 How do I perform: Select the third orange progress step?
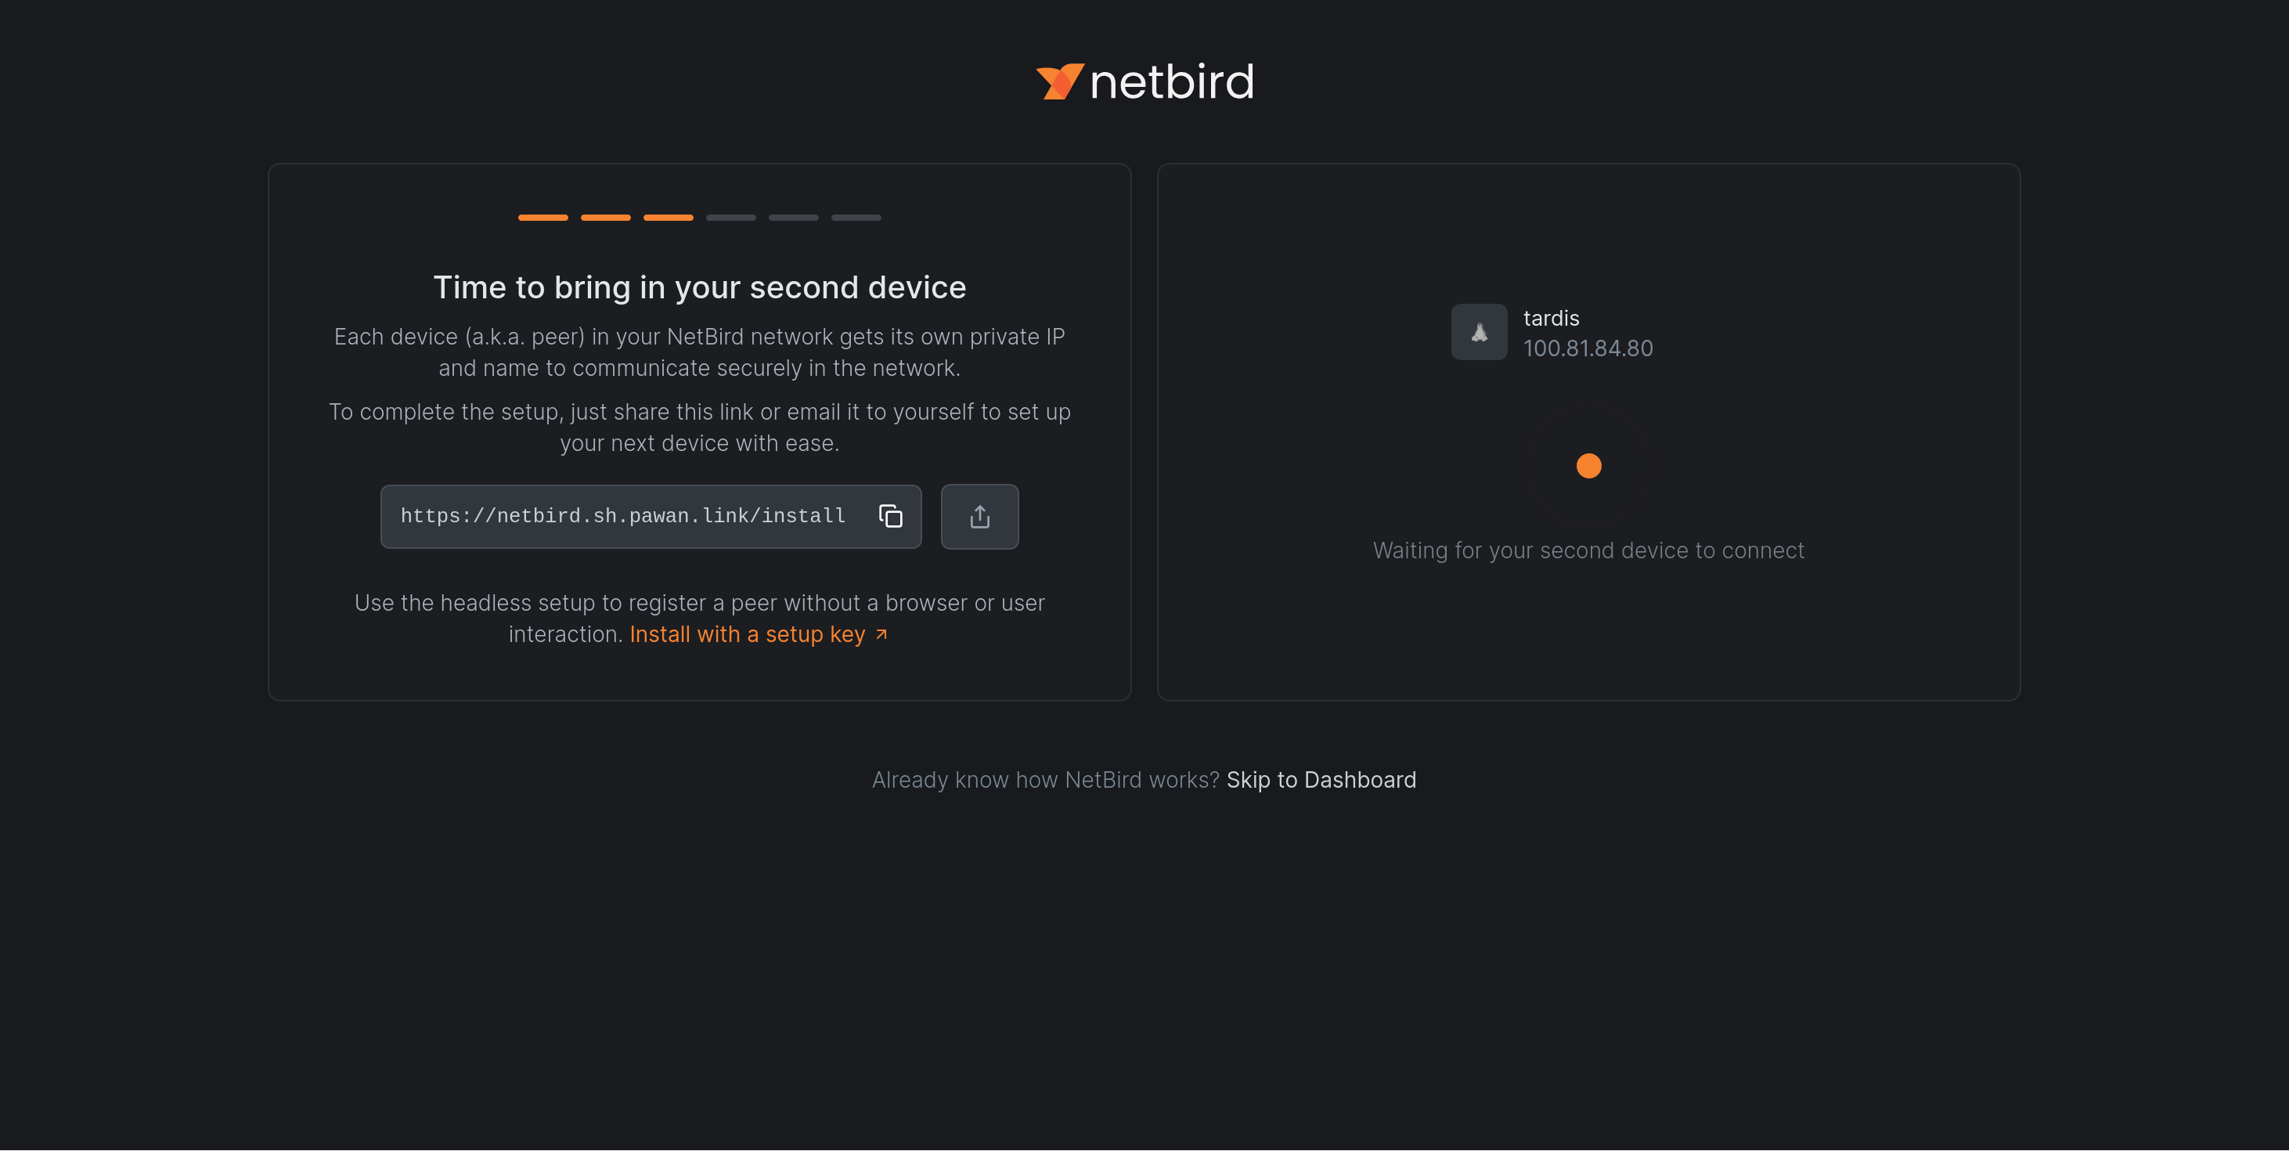tap(667, 218)
